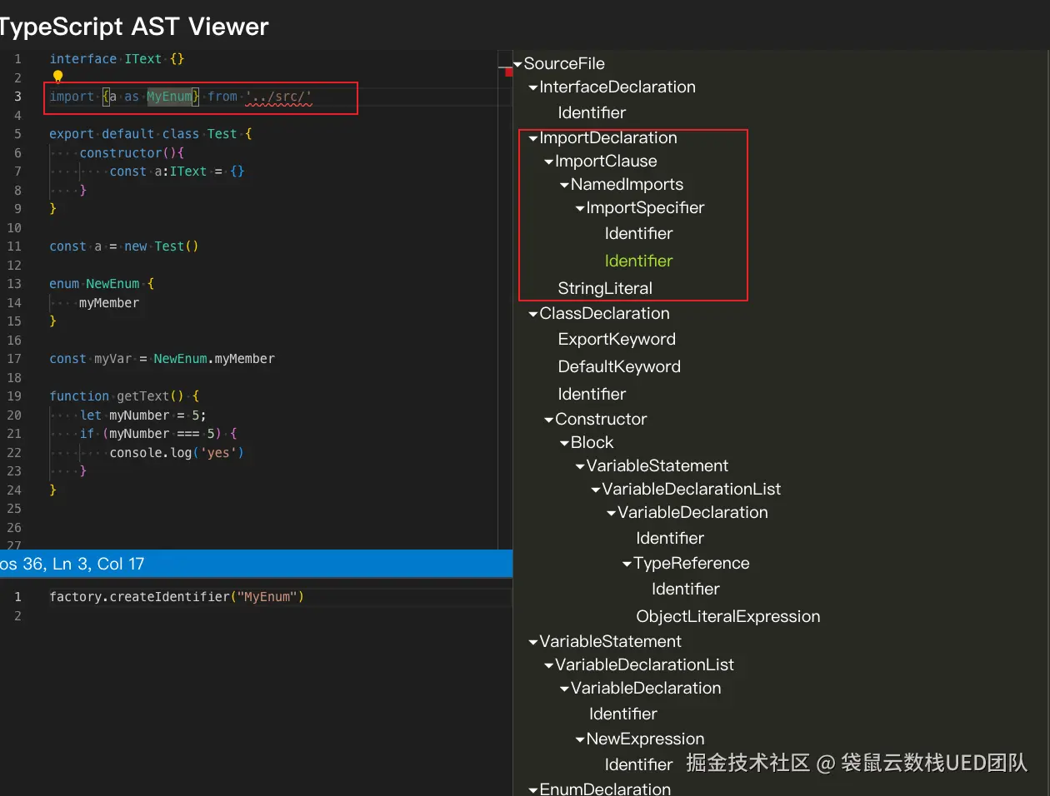Collapse the TypeReference node arrow
Screen dimensions: 1050x796
(627, 564)
